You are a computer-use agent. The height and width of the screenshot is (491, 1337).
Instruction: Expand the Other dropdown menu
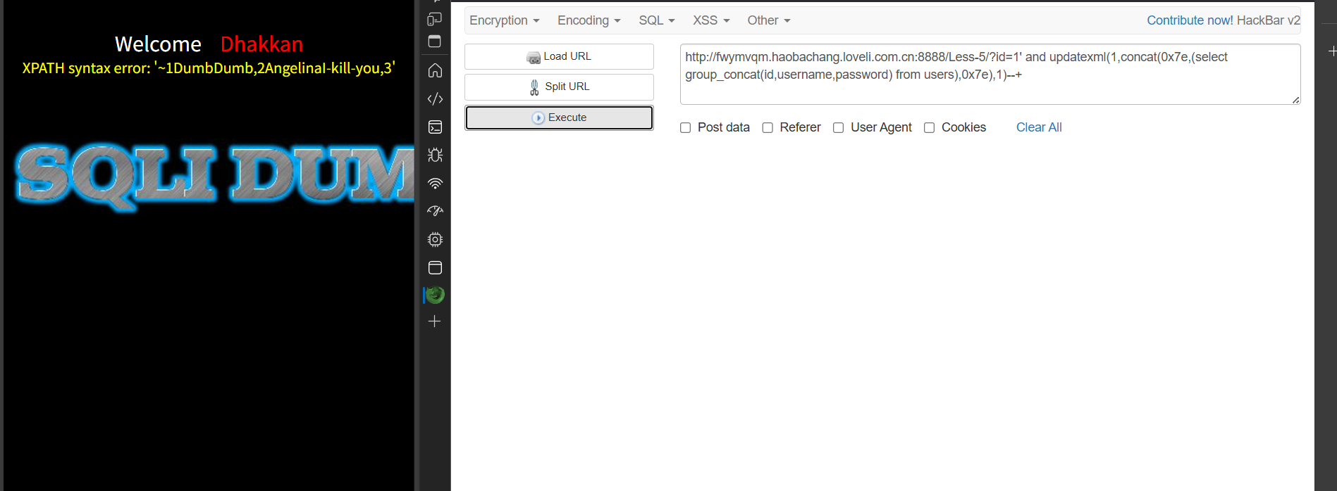tap(769, 20)
